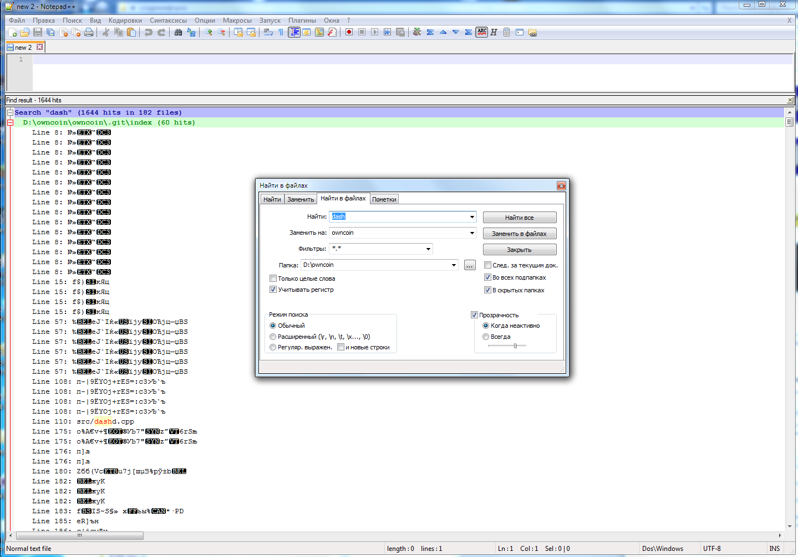The image size is (798, 557).
Task: Select 'Когда неактивно' transparency radio
Action: pos(486,326)
